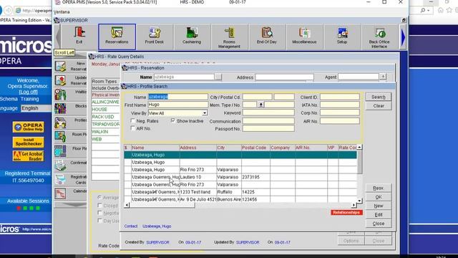Open Rooms Management module

point(229,37)
